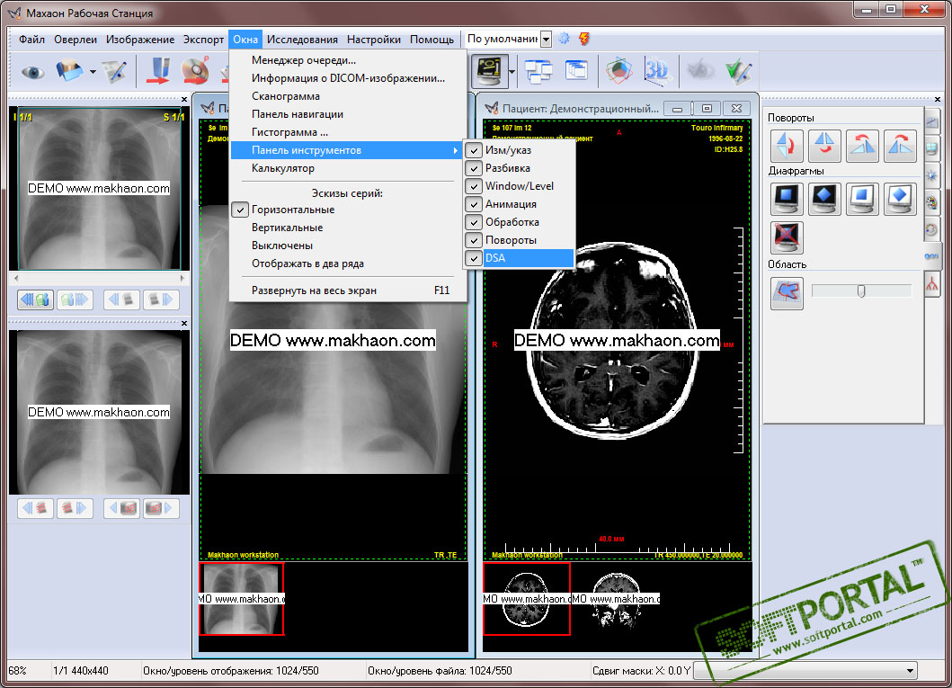Select 'Менеджер очереди...' menu entry
This screenshot has height=688, width=952.
[x=347, y=60]
